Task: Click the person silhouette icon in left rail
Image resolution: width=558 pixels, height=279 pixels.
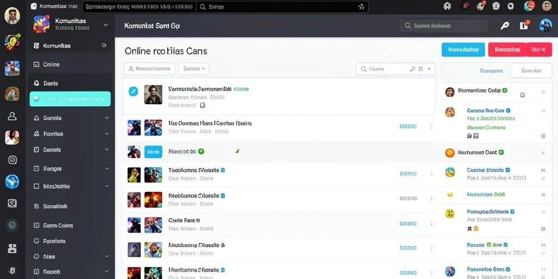Action: (x=12, y=116)
